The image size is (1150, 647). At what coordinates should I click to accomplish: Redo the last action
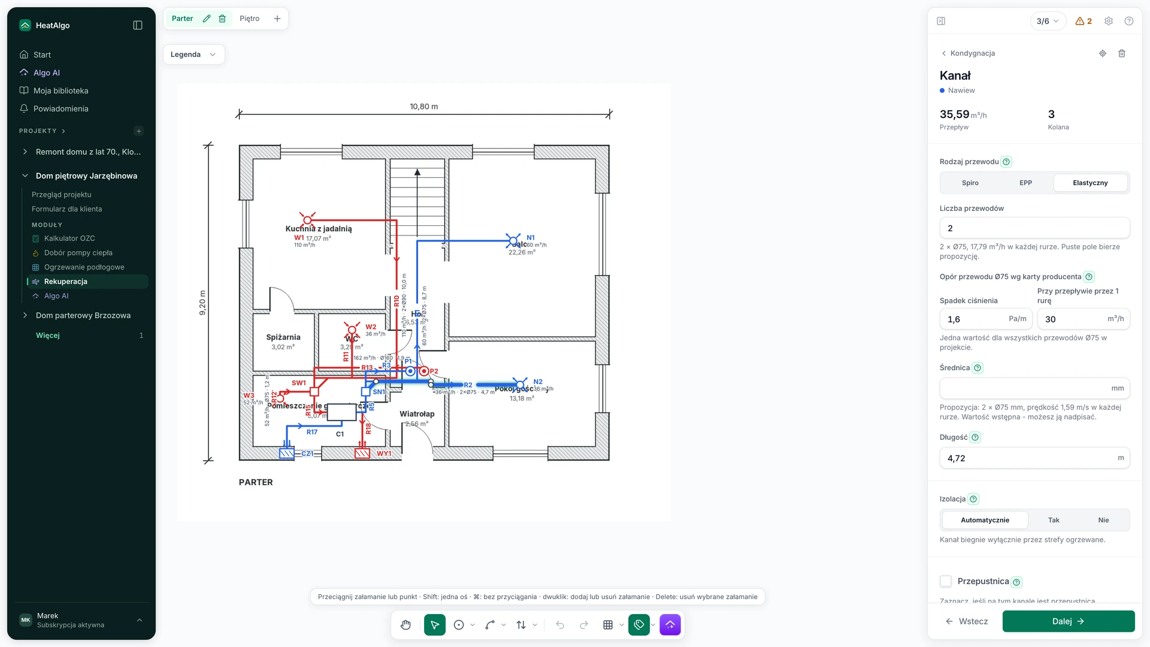[584, 625]
